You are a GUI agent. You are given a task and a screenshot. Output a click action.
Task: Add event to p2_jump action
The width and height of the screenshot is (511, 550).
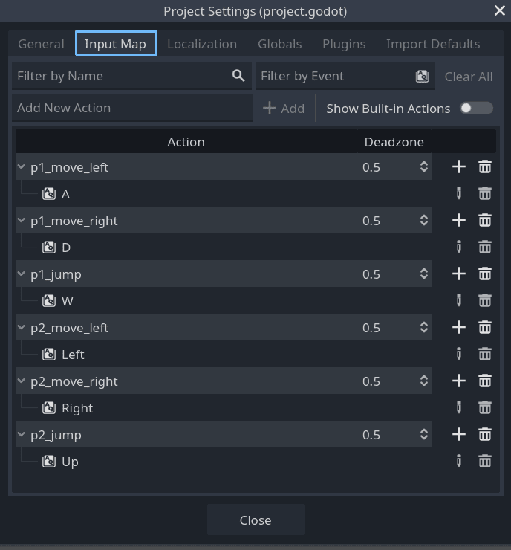(x=459, y=435)
